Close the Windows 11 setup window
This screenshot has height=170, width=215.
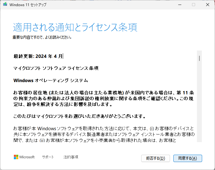(x=208, y=5)
